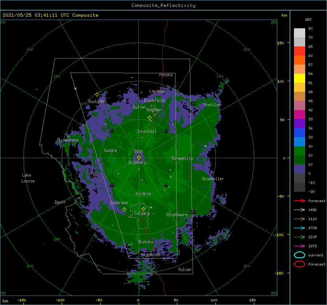This screenshot has width=327, height=305.
Task: Pick the slate purple 0–10 dBZ swatch
Action: click(x=299, y=169)
